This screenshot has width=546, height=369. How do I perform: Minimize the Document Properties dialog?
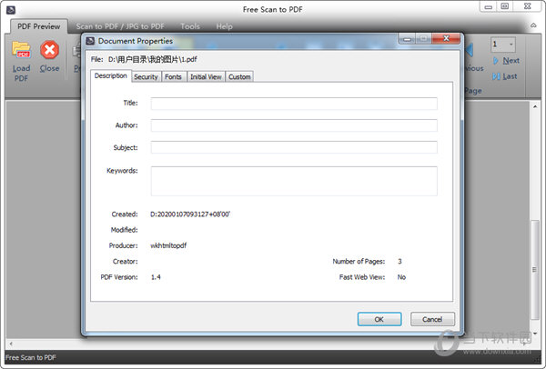(x=407, y=39)
